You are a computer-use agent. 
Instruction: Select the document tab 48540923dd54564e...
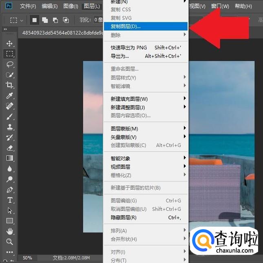(x=62, y=33)
